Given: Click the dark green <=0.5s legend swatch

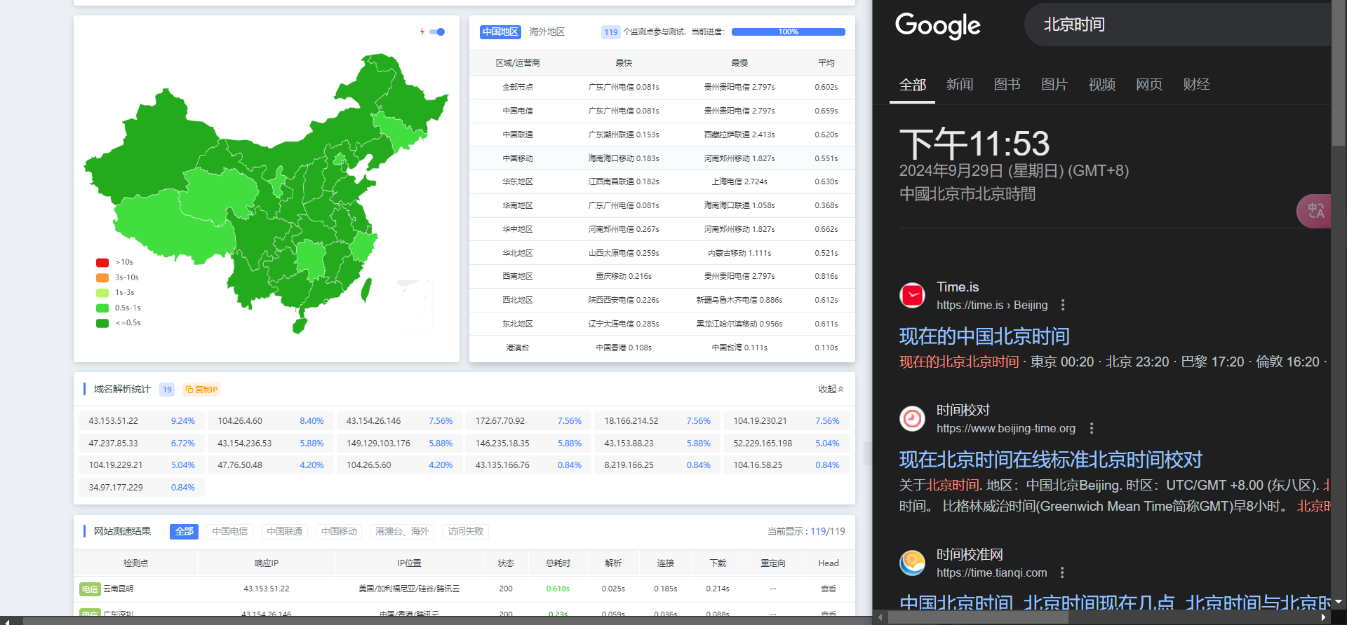Looking at the screenshot, I should click(102, 323).
